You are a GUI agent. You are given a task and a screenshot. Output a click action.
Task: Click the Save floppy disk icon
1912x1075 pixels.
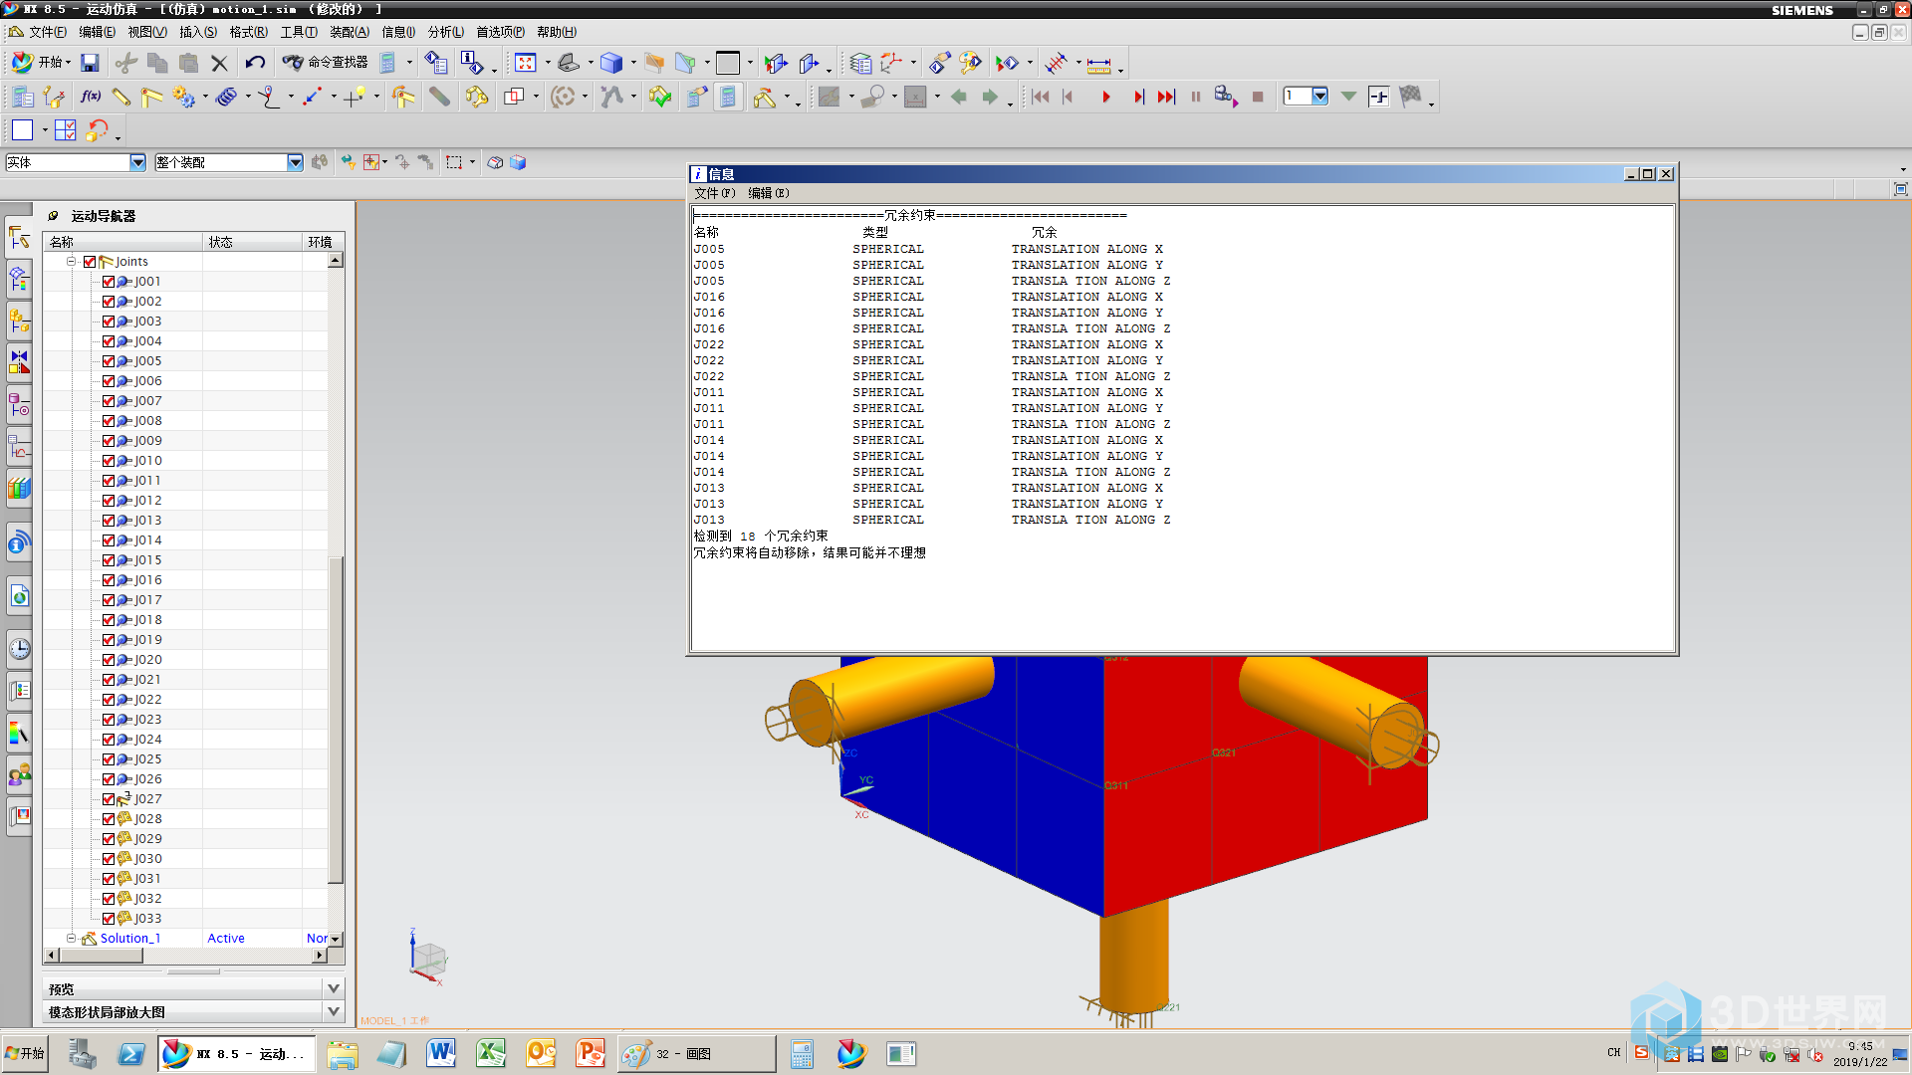click(90, 64)
